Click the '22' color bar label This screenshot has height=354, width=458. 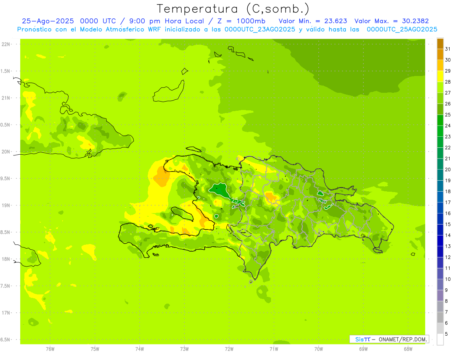tap(448, 148)
